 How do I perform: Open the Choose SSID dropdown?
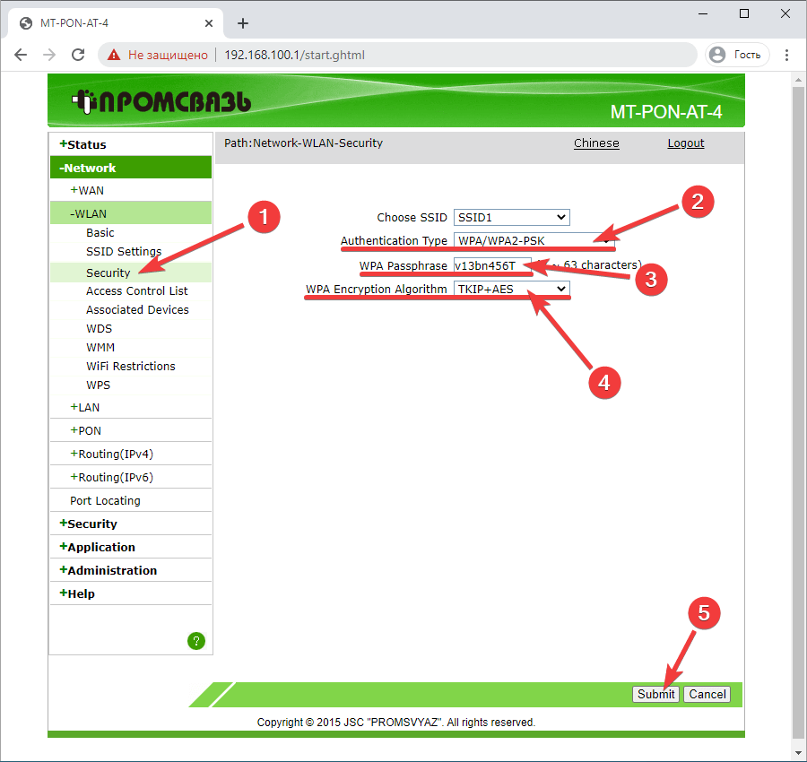tap(511, 217)
